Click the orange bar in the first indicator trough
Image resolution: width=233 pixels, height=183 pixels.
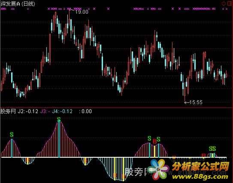coord(27,161)
